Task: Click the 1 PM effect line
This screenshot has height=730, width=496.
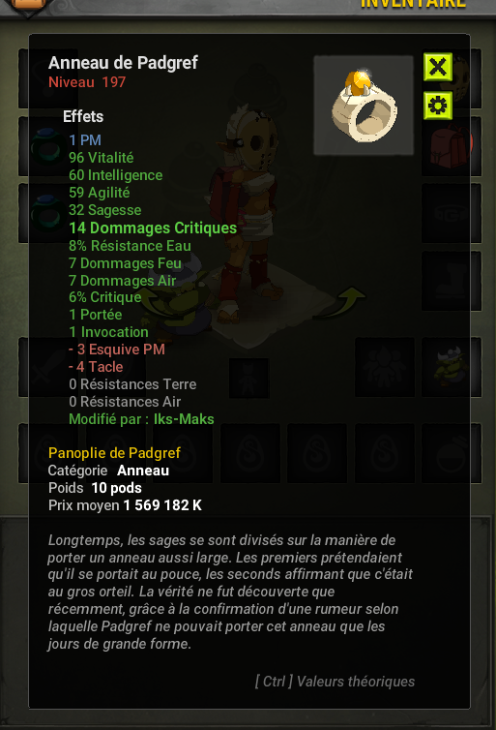Action: 85,140
